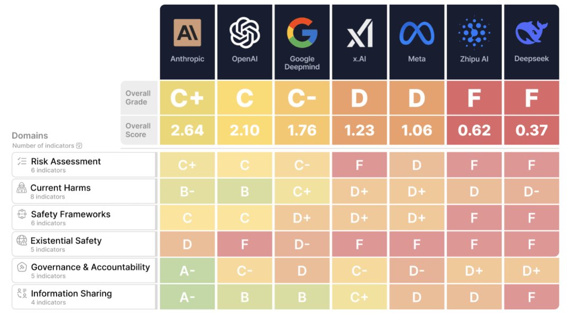
Task: Click Deepseek's overall score 0.37 cell
Action: tap(531, 130)
